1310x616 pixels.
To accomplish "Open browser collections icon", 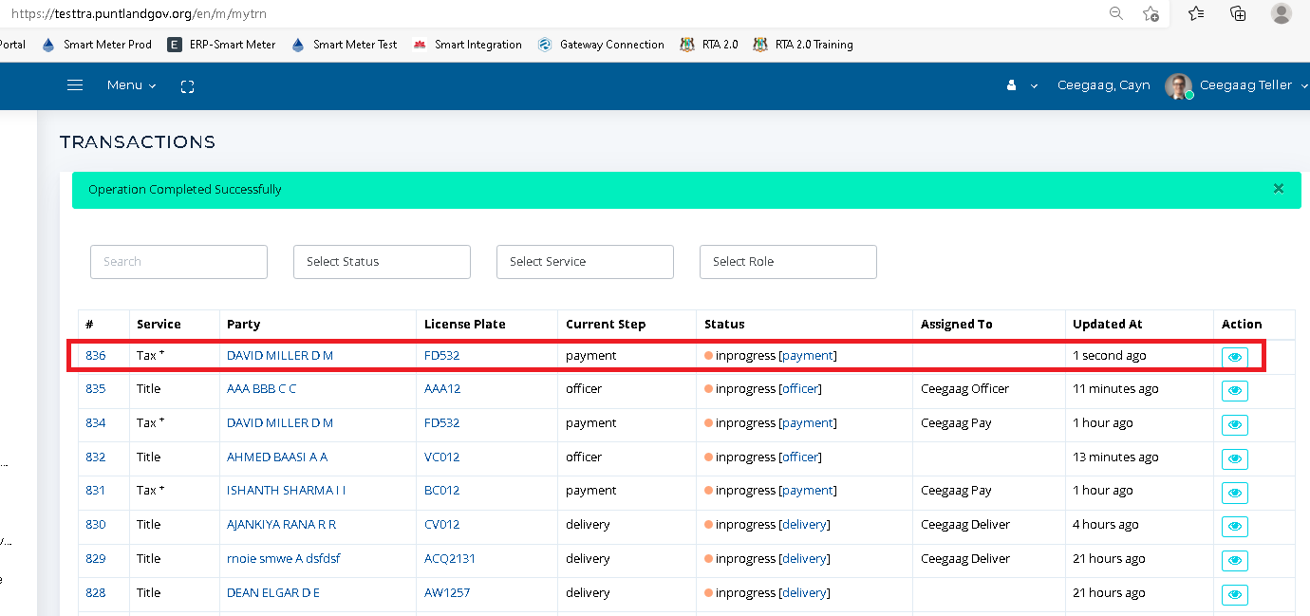I will (1238, 13).
